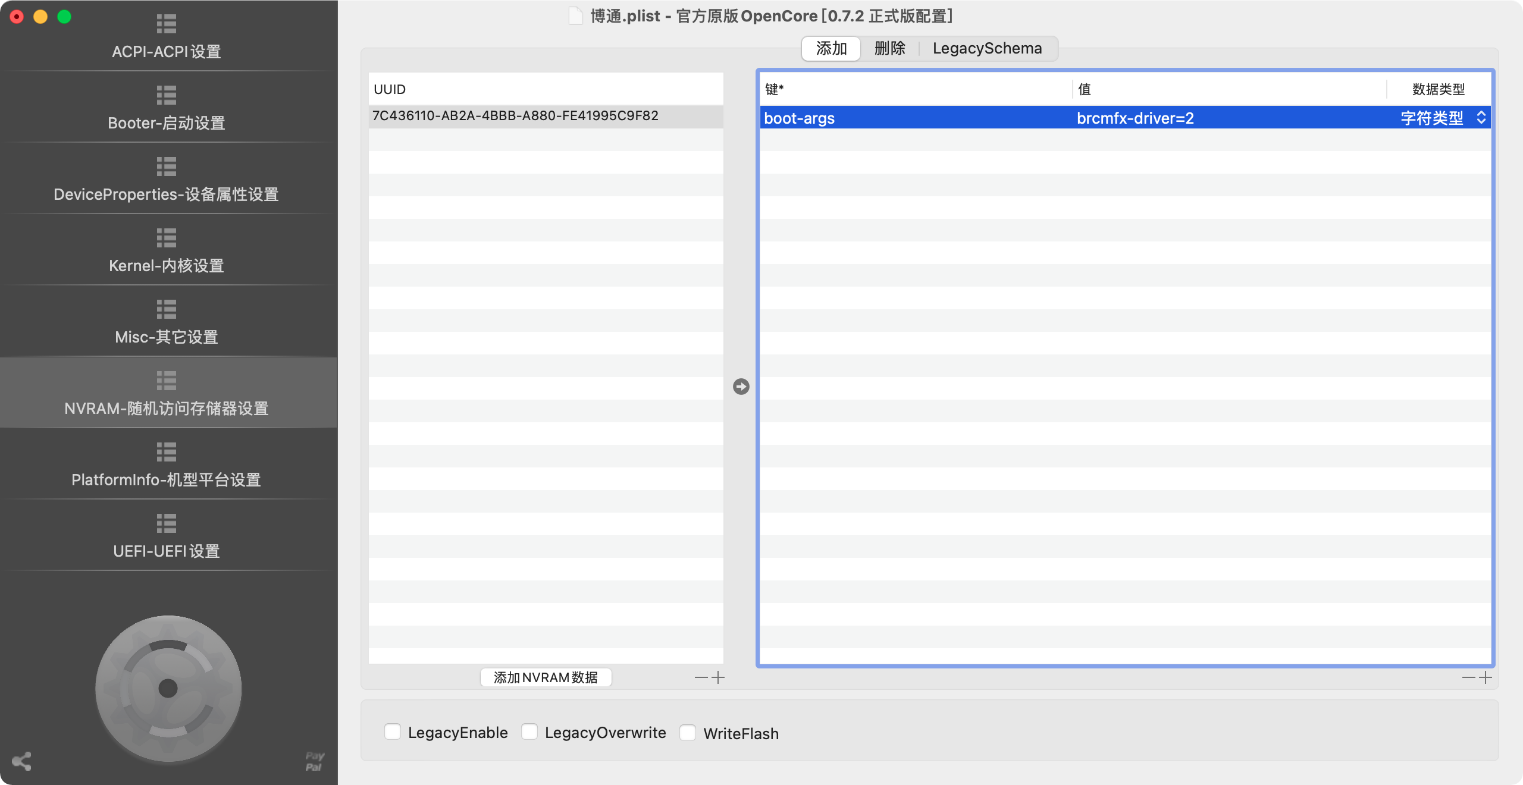Screen dimensions: 1523x785
Task: Add a new key row with plus button
Action: pos(1486,677)
